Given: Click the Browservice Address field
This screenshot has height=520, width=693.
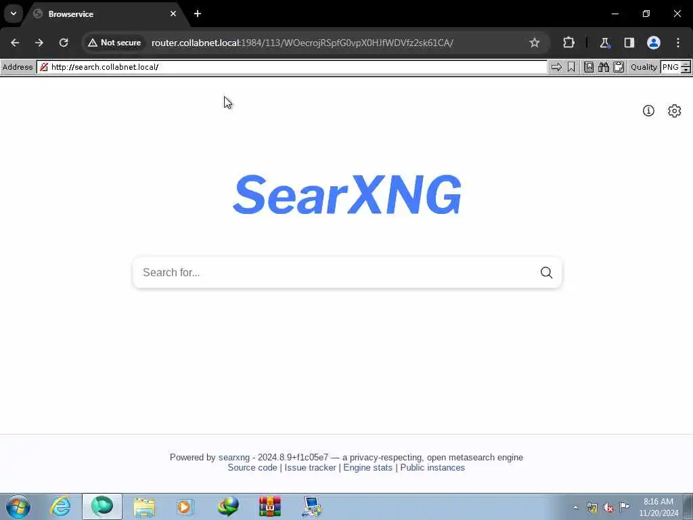Looking at the screenshot, I should 292,67.
